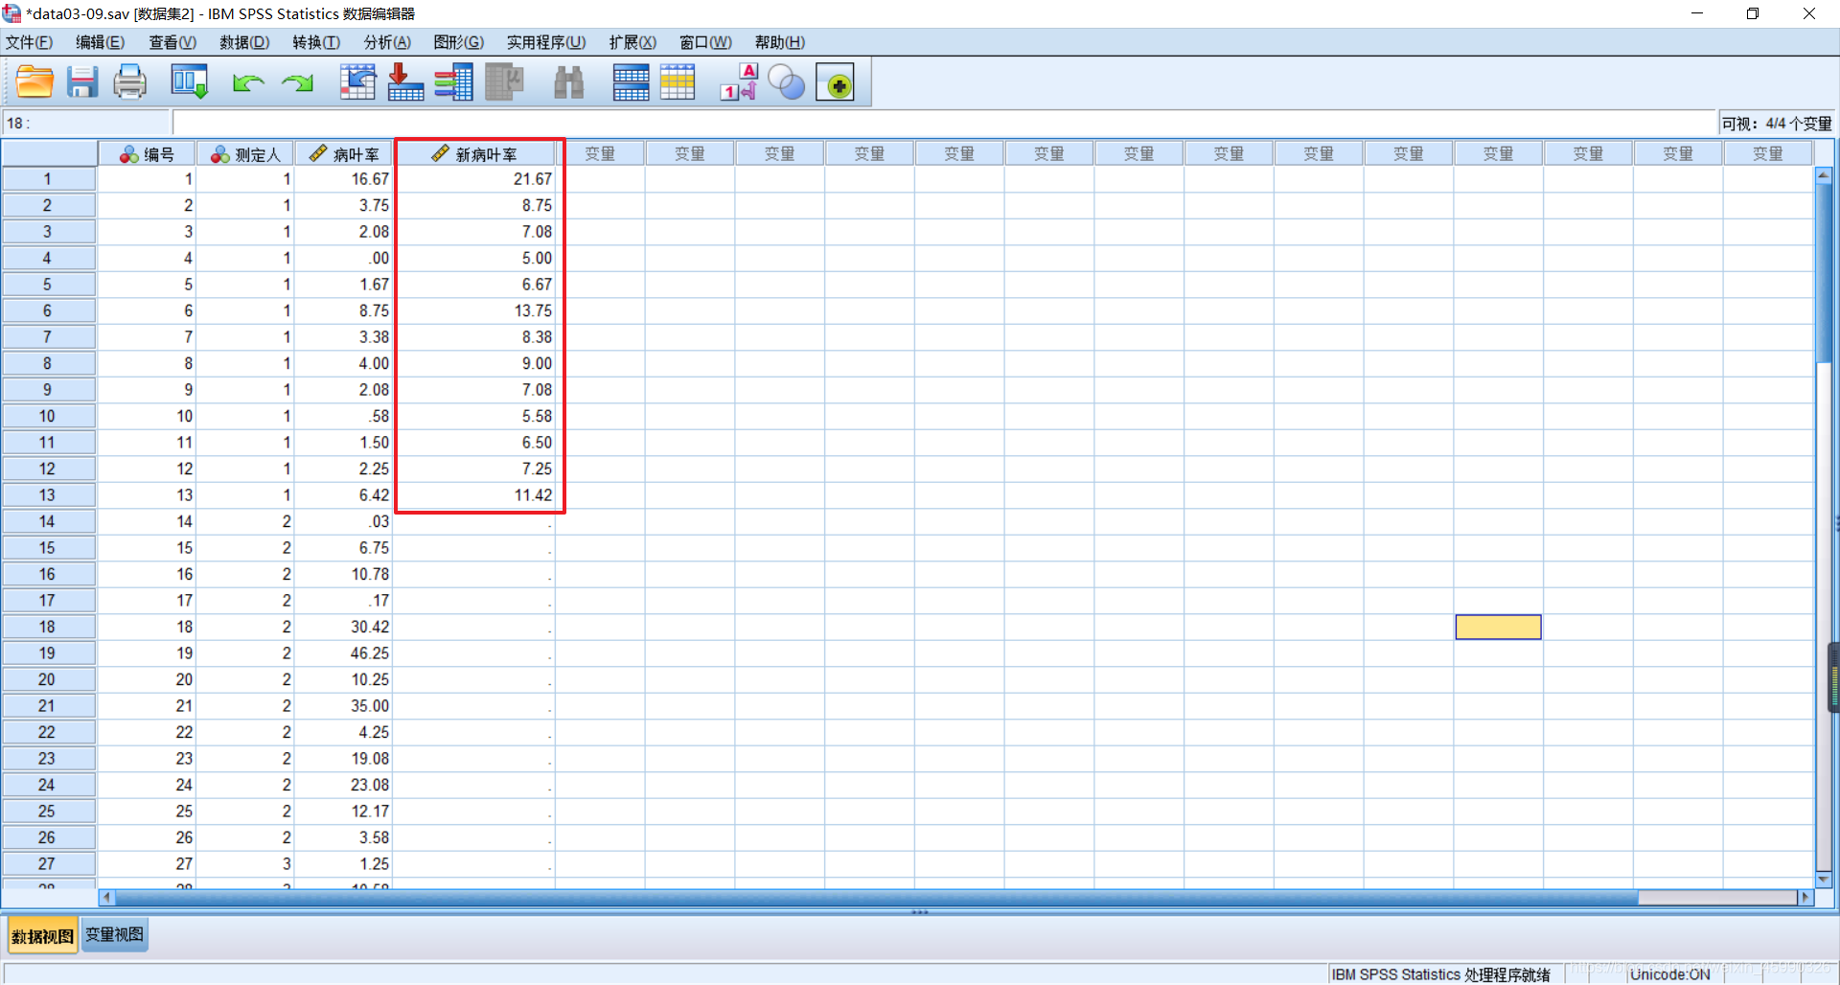Viewport: 1840px width, 985px height.
Task: Open the 实用程序(U) menu
Action: point(546,42)
